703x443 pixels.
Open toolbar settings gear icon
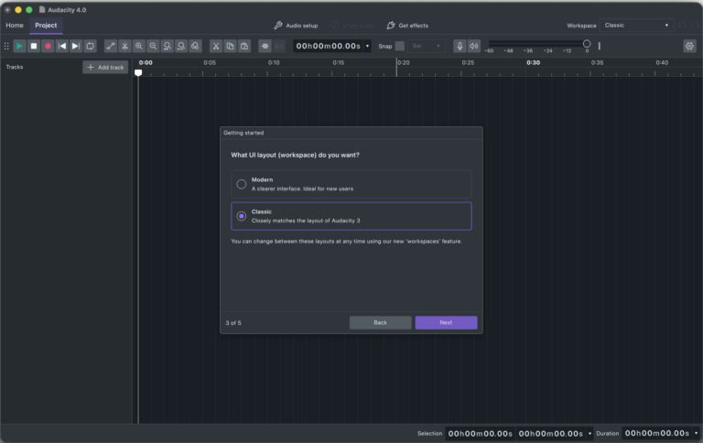tap(689, 46)
